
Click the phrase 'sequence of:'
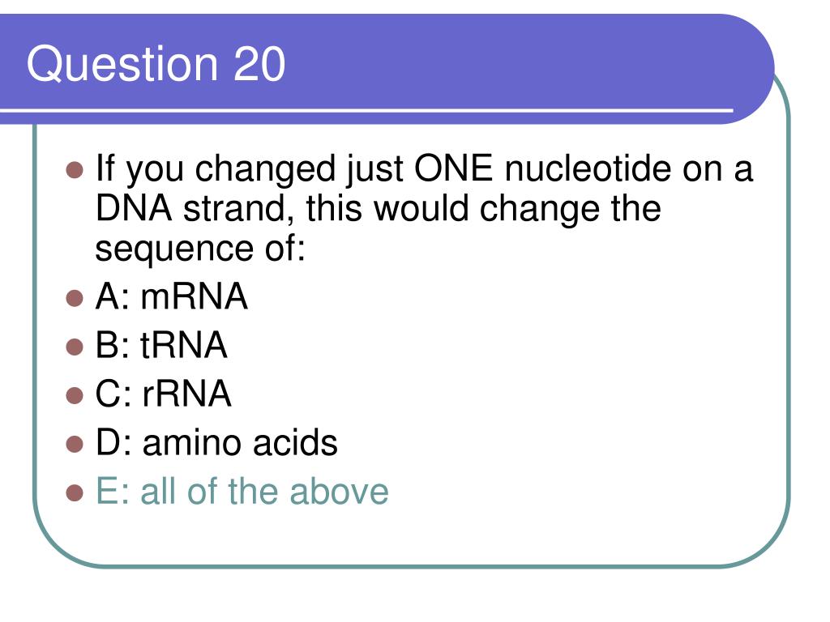[x=201, y=248]
